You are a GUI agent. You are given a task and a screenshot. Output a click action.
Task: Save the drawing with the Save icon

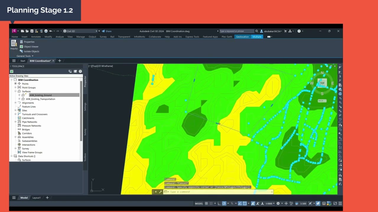(x=32, y=31)
